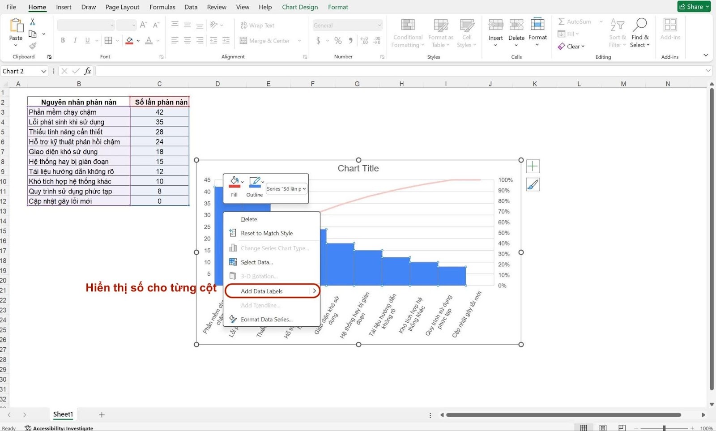Click the Format Painter brush icon
Viewport: 716px width, 431px height.
point(33,46)
